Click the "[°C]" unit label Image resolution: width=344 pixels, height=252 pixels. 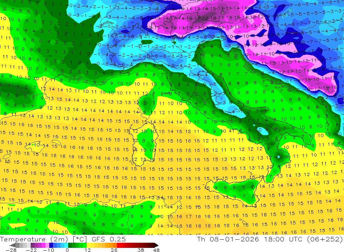point(80,239)
